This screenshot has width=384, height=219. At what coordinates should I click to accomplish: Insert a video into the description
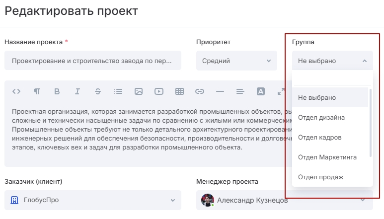(159, 91)
